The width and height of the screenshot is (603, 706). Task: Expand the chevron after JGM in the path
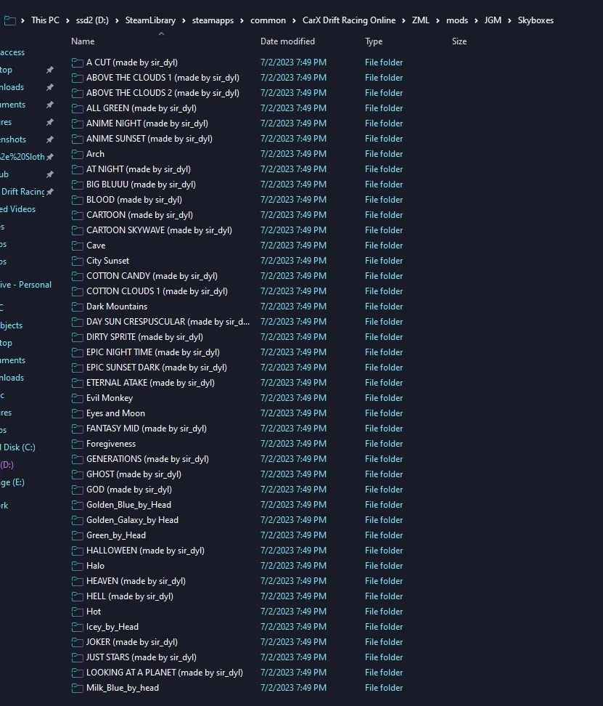coord(509,21)
